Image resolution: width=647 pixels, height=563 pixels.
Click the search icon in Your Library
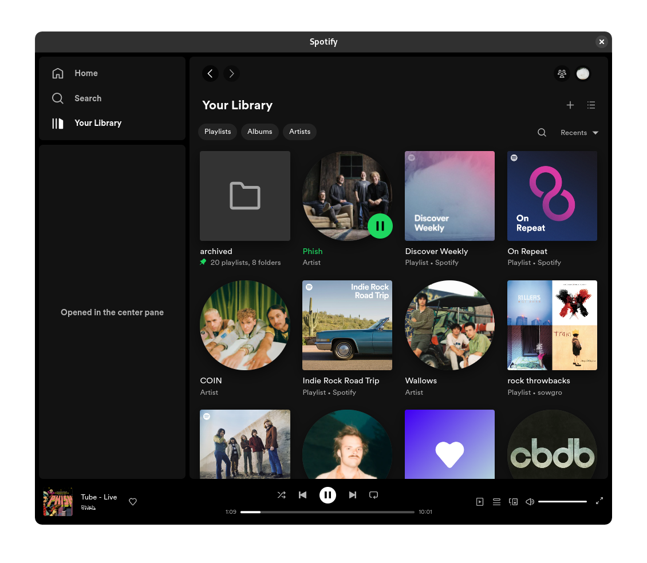click(x=542, y=132)
